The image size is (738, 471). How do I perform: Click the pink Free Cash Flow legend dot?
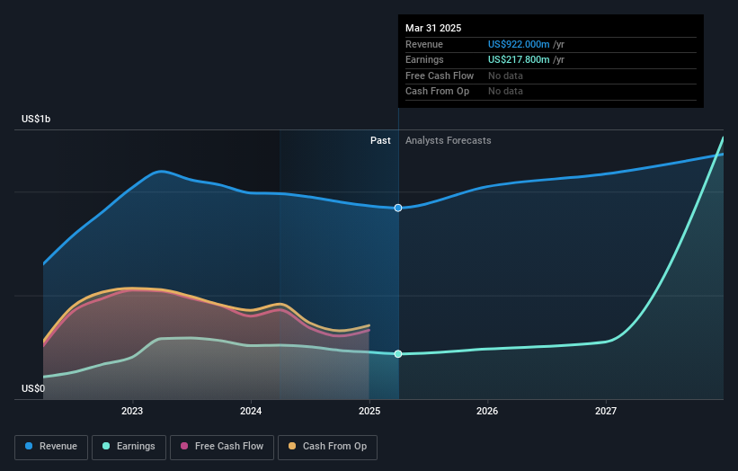coord(184,446)
